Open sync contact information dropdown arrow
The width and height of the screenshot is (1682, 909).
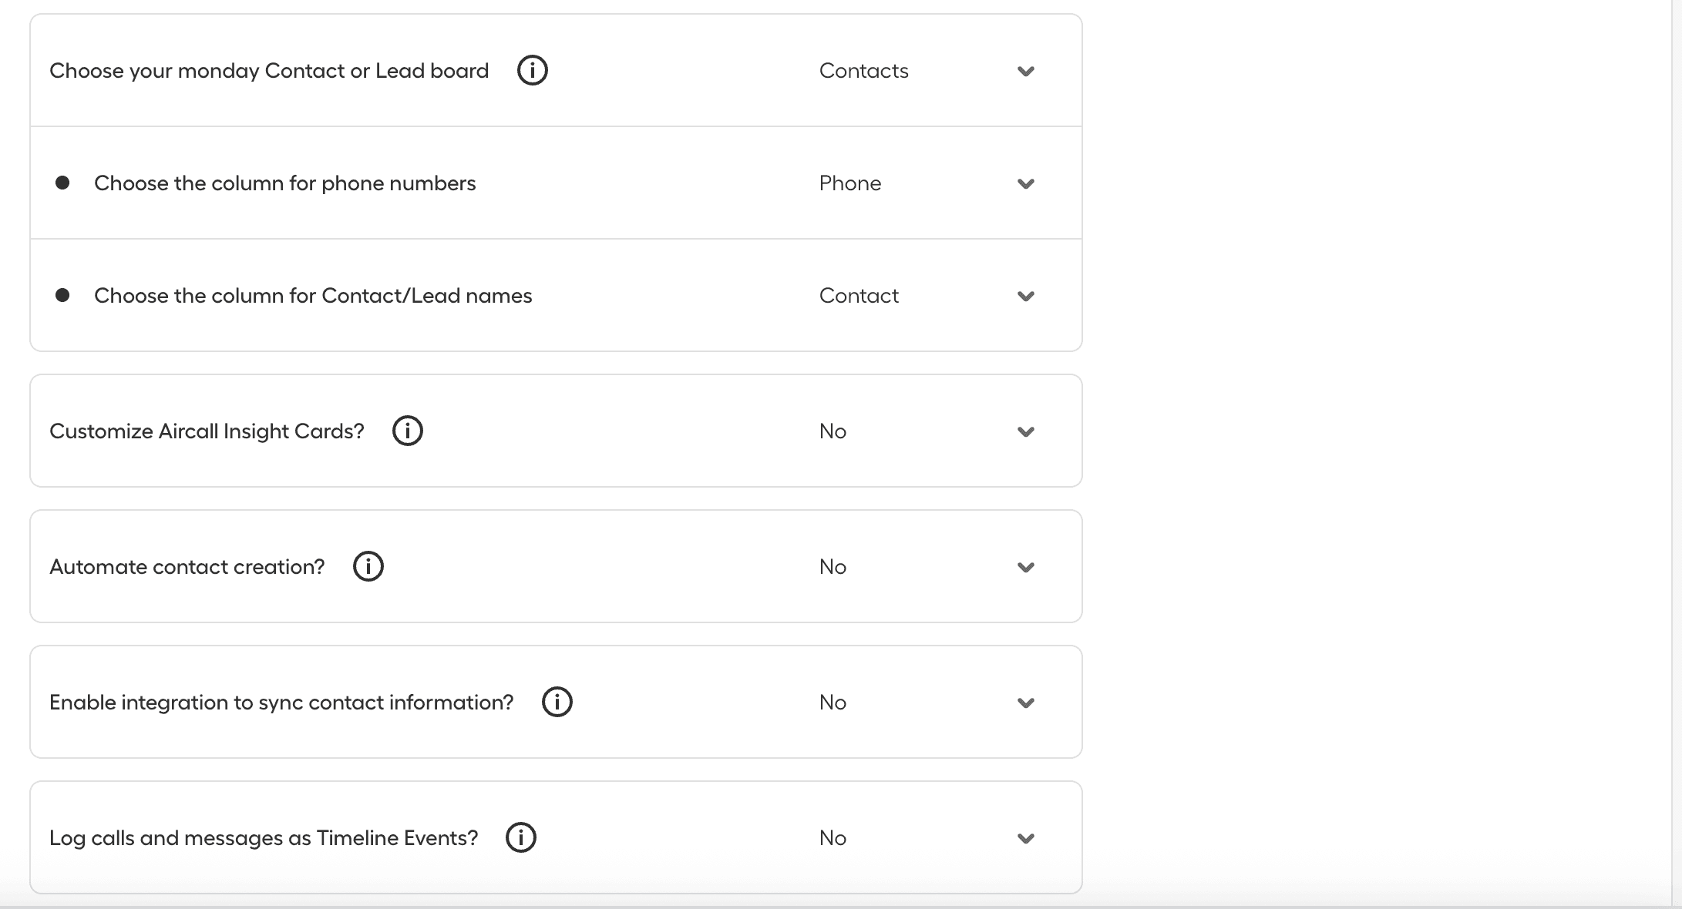[x=1025, y=703]
